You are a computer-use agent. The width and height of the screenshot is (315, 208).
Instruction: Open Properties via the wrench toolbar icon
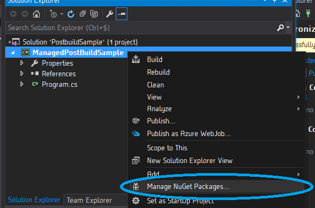(x=109, y=14)
